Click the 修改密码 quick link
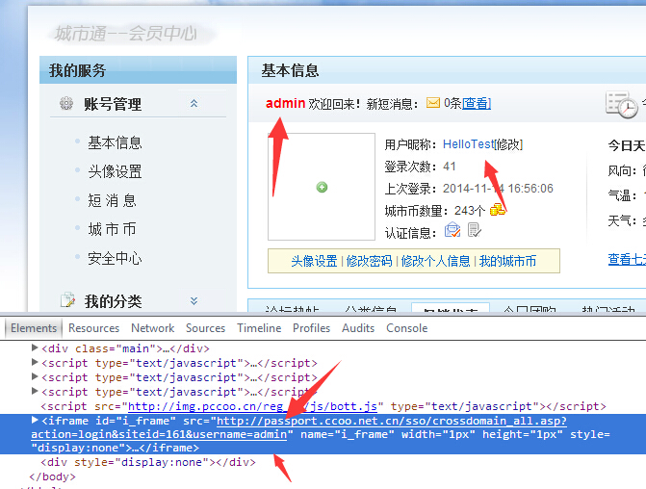The height and width of the screenshot is (489, 646). 369,261
